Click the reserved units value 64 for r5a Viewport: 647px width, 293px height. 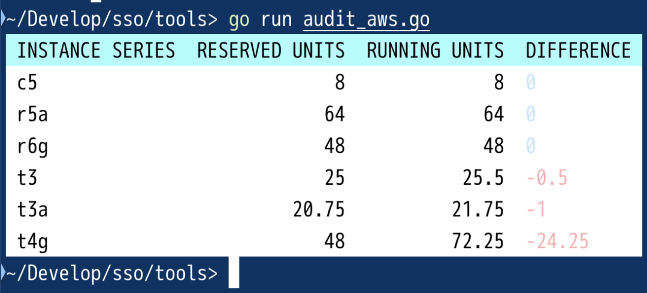tap(334, 114)
